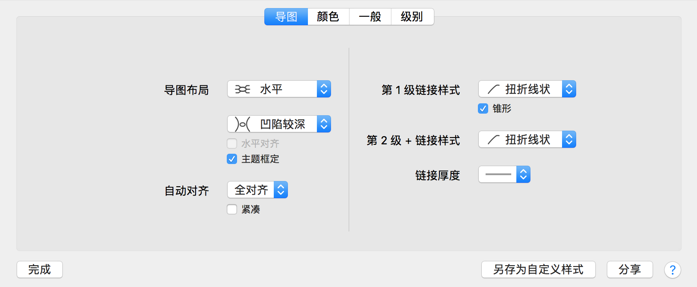This screenshot has width=697, height=287.
Task: Open the 凹陷较深 dropdown arrows
Action: click(x=324, y=124)
